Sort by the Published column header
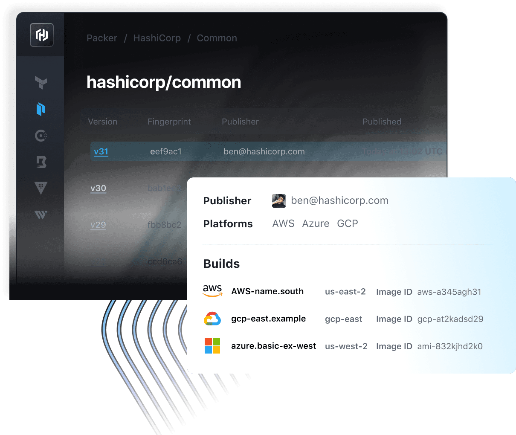 [382, 122]
